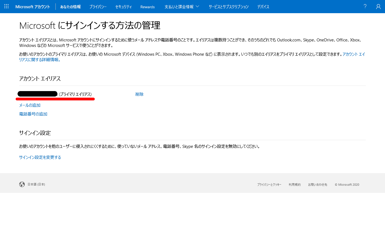Screen dimensions: 385x237
Task: Switch to the セキュリティ tab
Action: (124, 7)
